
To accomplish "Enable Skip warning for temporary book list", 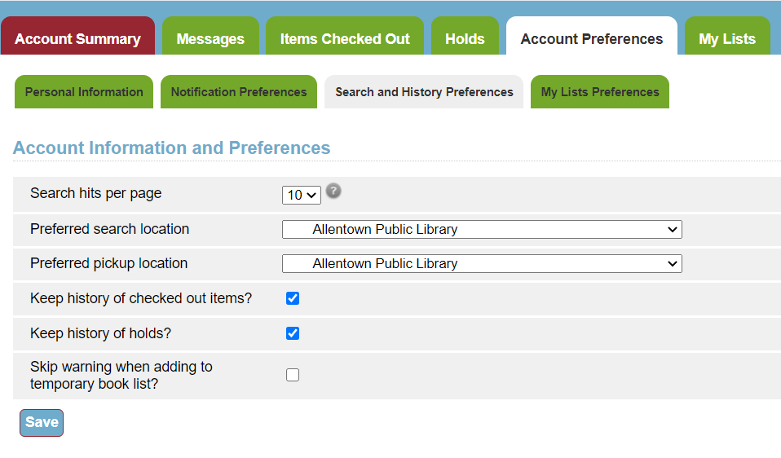I will pyautogui.click(x=293, y=375).
